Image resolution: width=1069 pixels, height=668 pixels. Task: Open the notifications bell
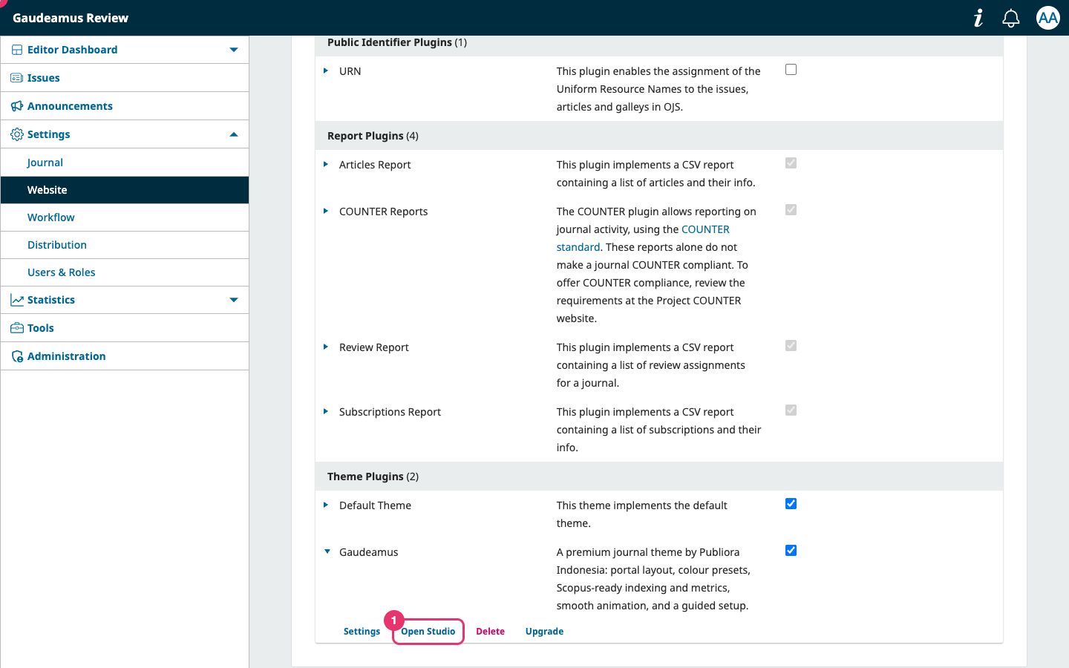1010,18
